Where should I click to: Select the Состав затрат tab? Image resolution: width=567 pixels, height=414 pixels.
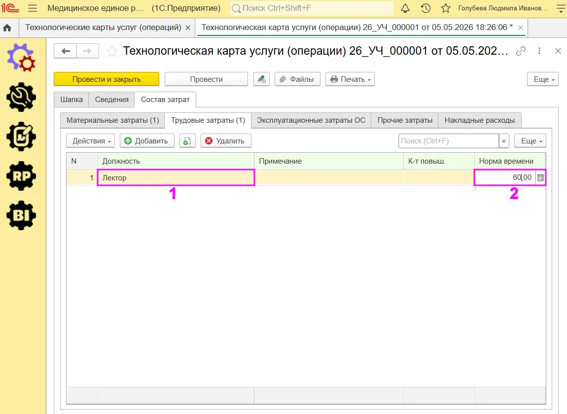pyautogui.click(x=165, y=100)
